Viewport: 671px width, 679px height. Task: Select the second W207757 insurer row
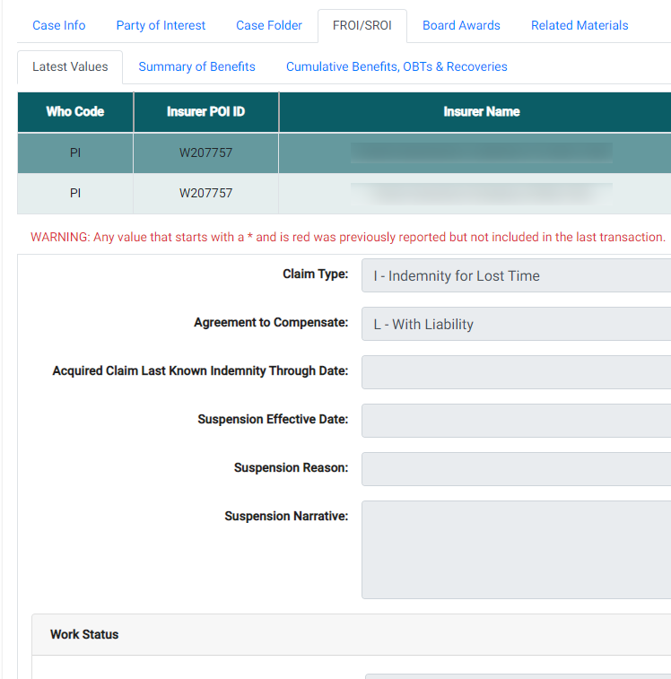205,193
